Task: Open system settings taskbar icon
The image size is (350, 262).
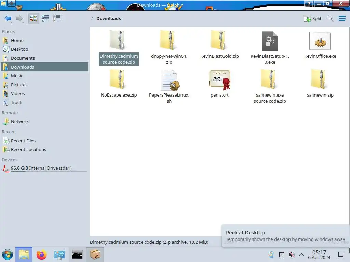Action: tap(59, 254)
